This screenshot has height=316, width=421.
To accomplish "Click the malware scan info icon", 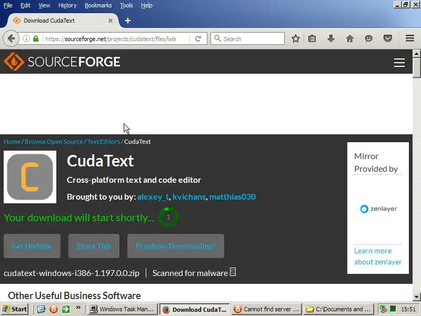I will 233,272.
